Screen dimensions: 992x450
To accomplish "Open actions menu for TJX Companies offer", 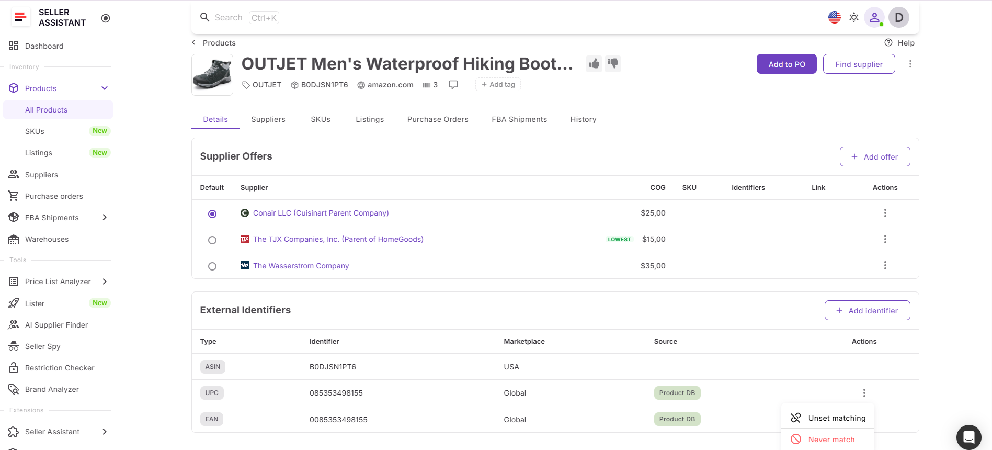I will coord(885,239).
